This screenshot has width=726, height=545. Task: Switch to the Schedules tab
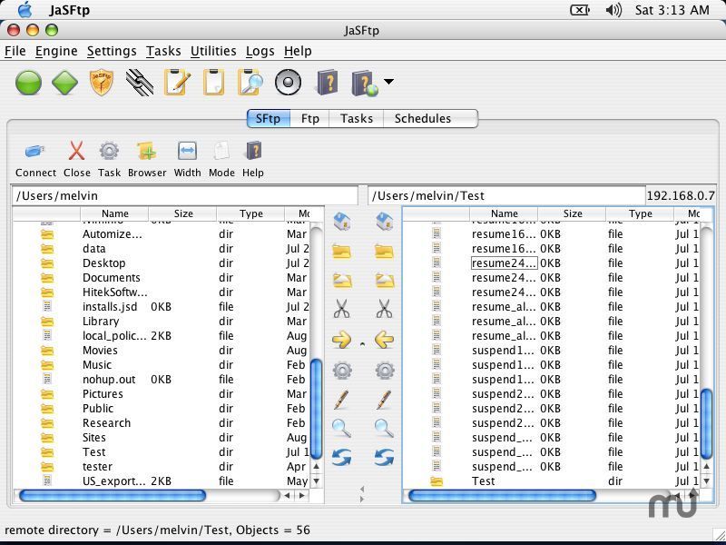pos(422,118)
